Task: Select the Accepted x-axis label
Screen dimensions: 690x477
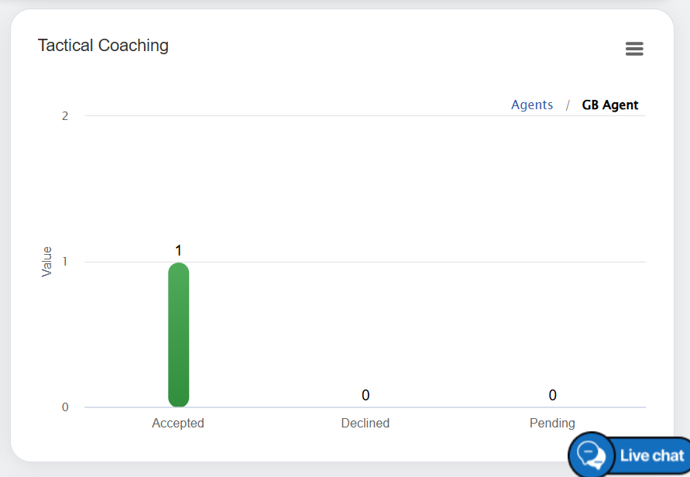Action: [178, 423]
